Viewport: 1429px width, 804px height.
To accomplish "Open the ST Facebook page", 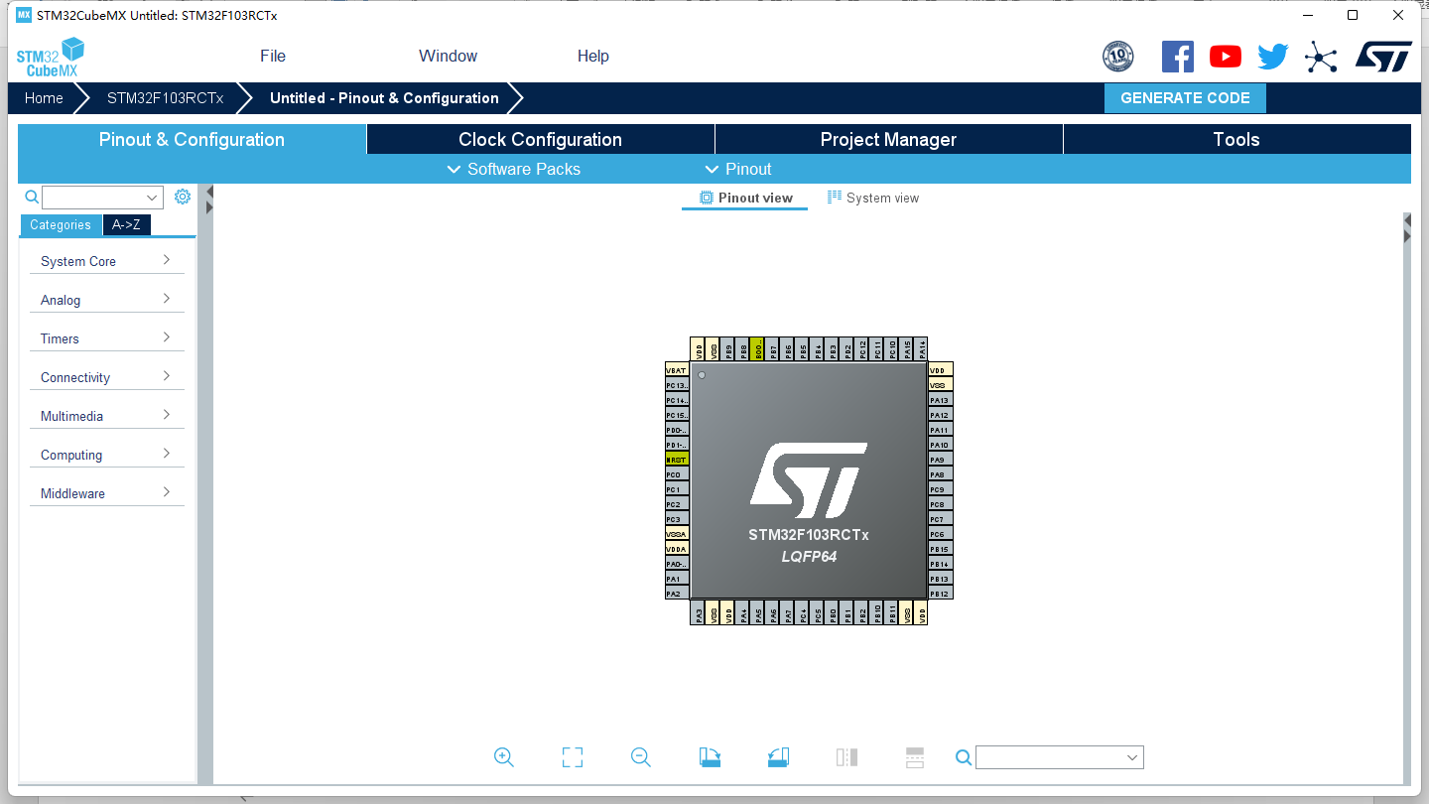I will (x=1178, y=57).
